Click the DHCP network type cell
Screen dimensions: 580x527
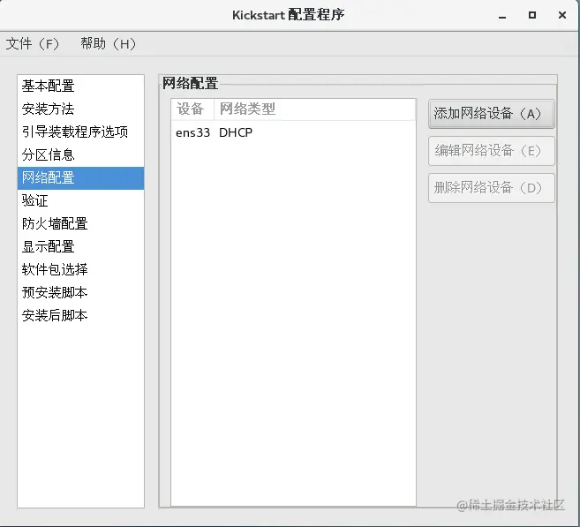point(236,132)
